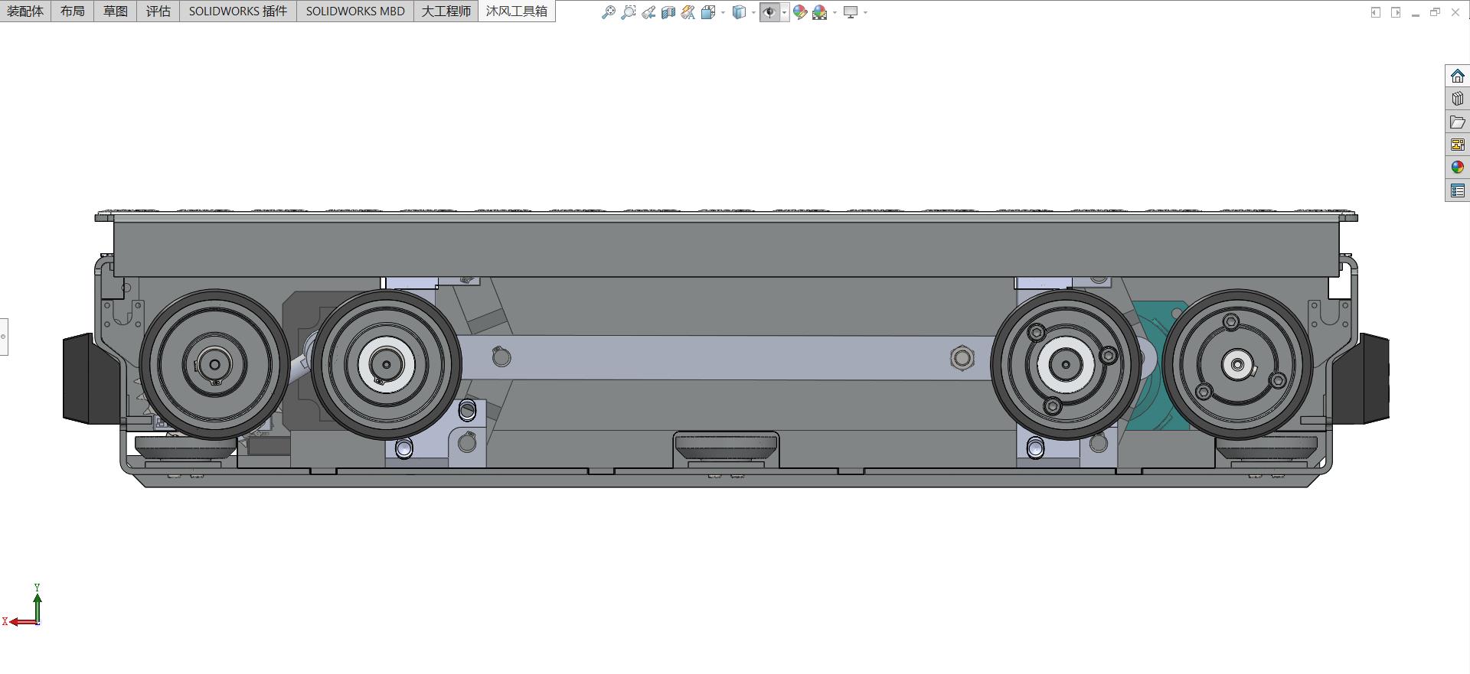Click the collapse-left panel arrow button
Image resolution: width=1470 pixels, height=674 pixels.
(1376, 12)
